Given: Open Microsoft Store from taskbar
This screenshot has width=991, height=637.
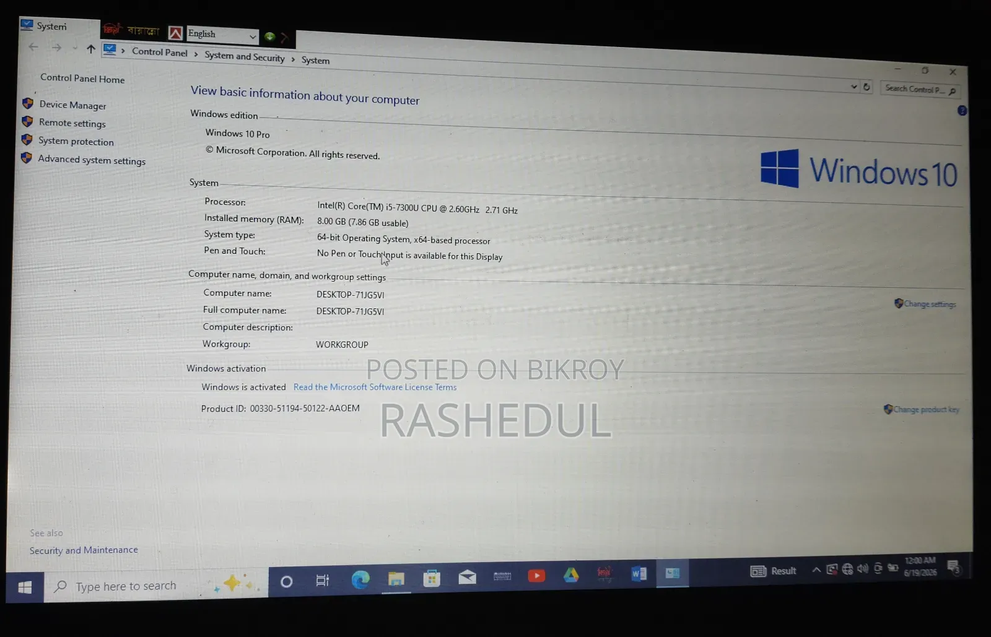Looking at the screenshot, I should pyautogui.click(x=432, y=578).
